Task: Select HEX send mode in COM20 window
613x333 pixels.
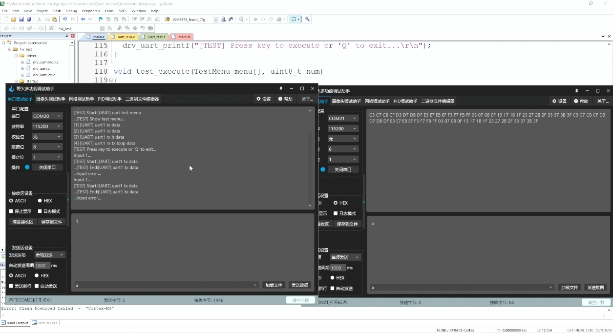Action: (x=42, y=275)
